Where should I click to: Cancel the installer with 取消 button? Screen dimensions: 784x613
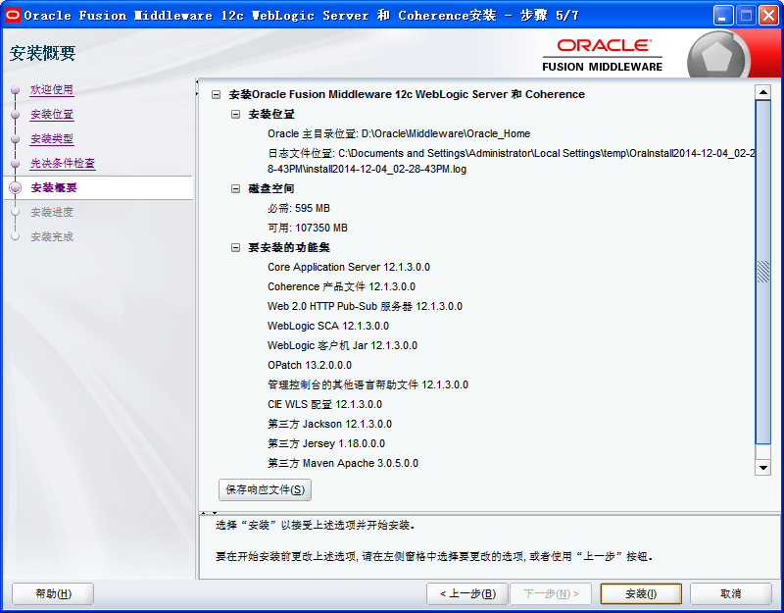coord(730,594)
